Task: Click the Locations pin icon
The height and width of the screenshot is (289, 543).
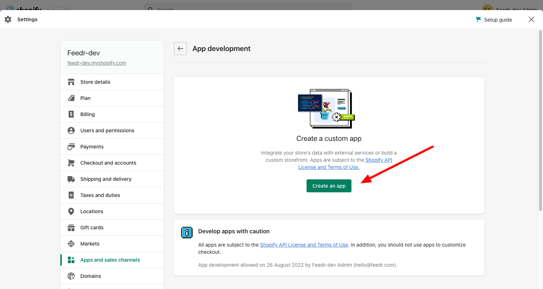Action: 71,211
